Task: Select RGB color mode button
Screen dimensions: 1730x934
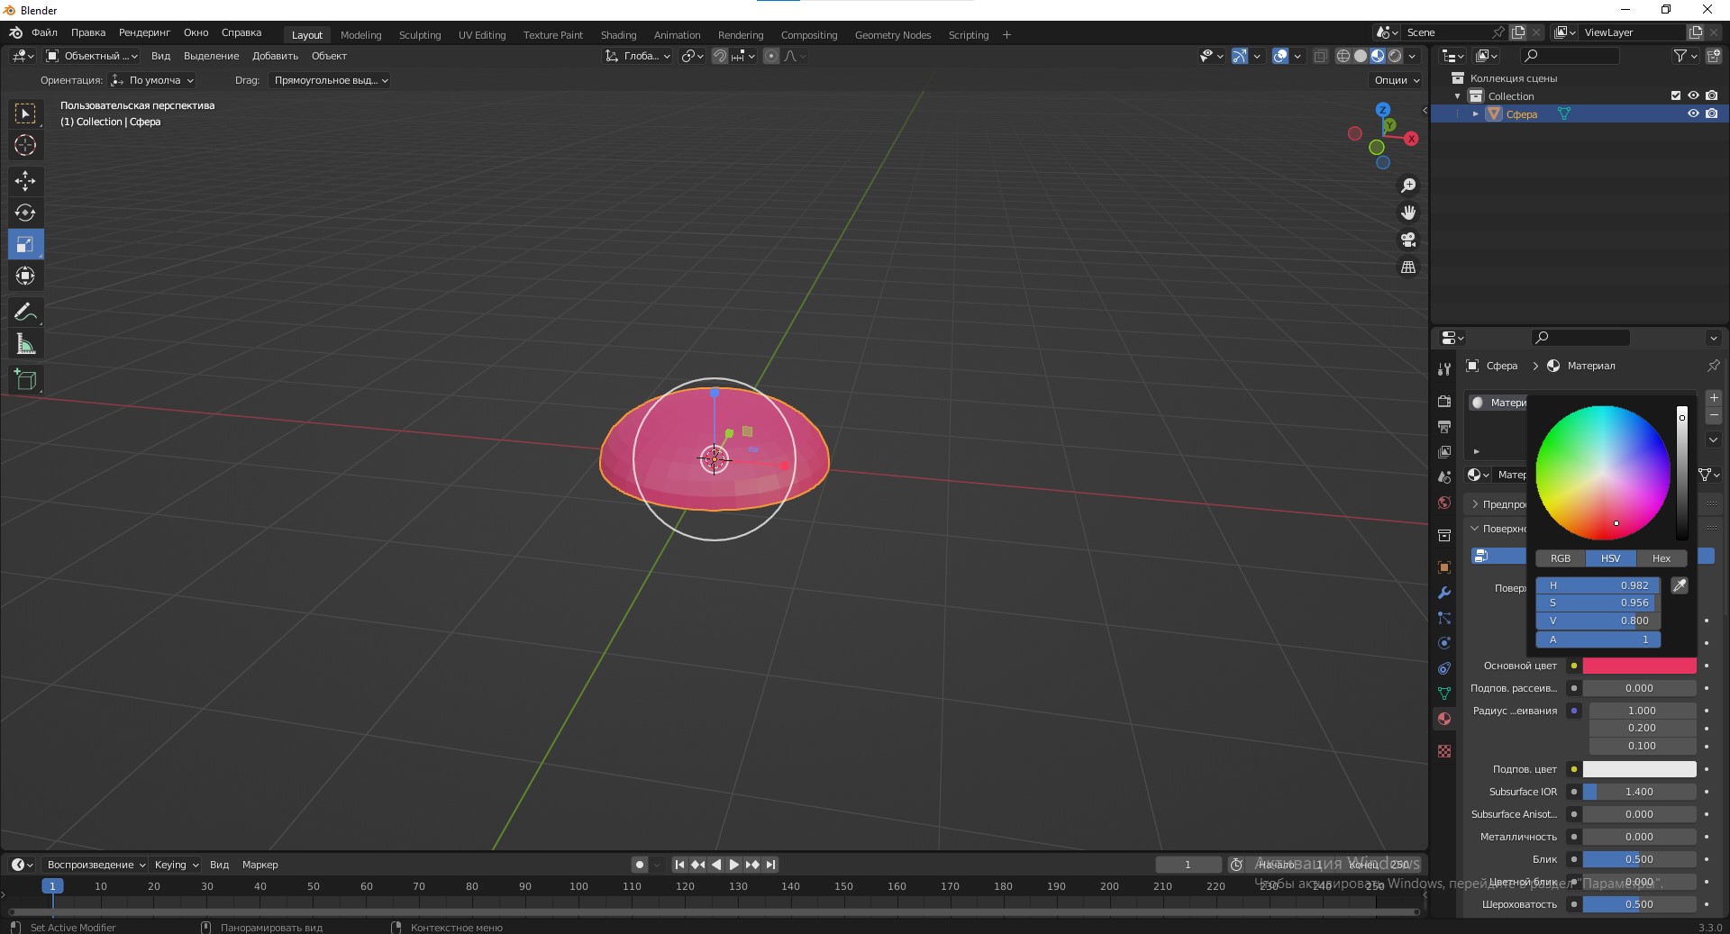Action: coord(1561,558)
